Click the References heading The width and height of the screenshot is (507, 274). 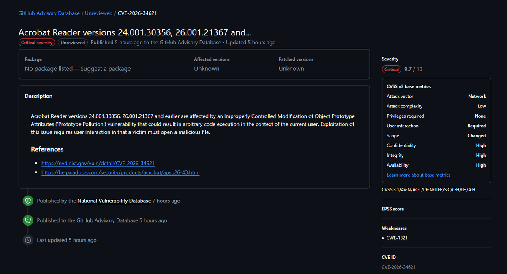(x=47, y=149)
